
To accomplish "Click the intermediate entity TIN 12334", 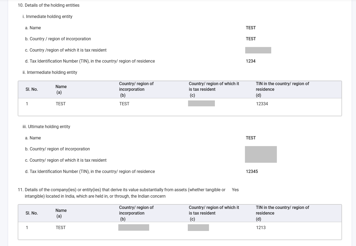I will tap(262, 104).
